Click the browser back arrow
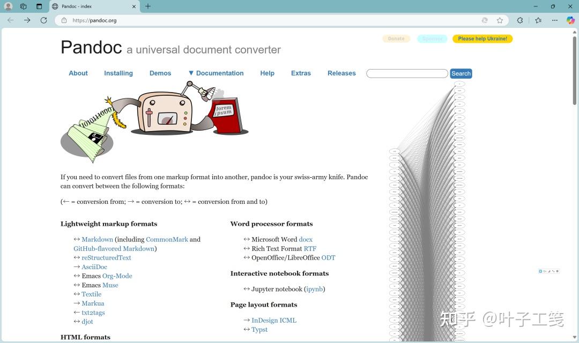 click(x=10, y=20)
